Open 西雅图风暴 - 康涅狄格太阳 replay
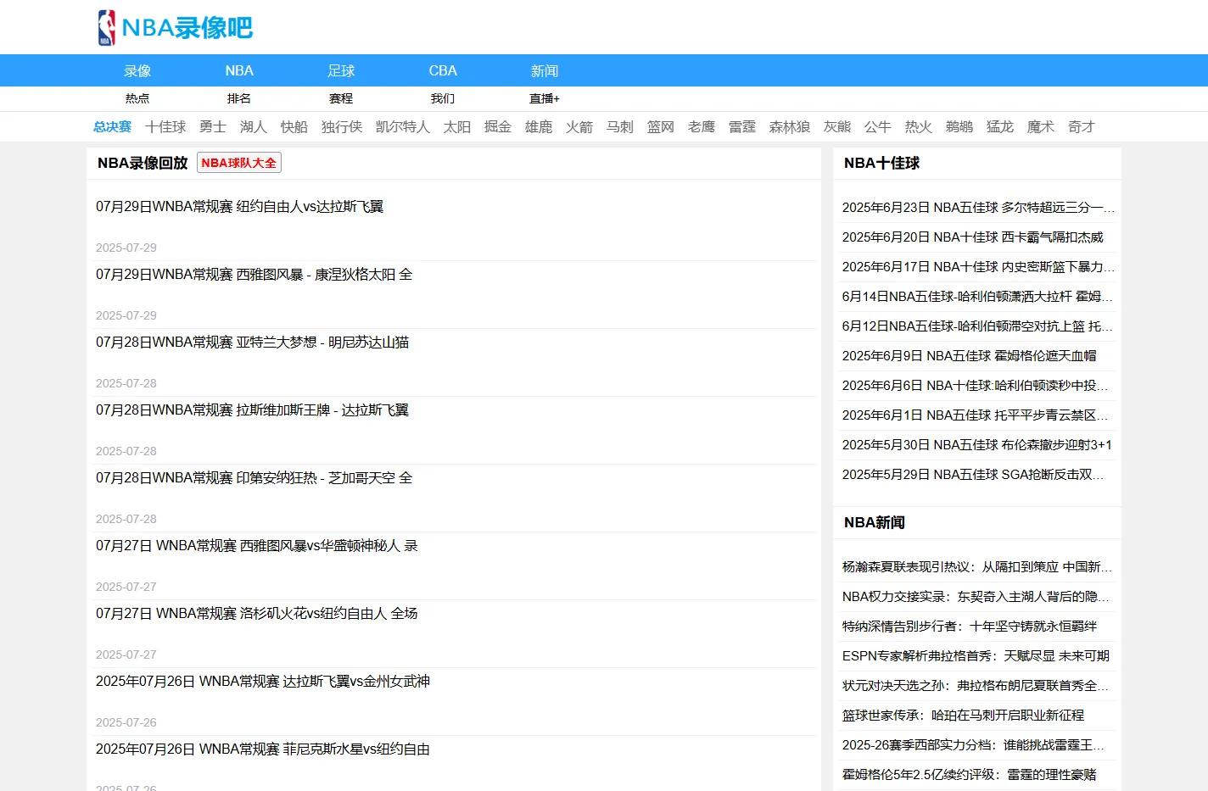The image size is (1208, 791). click(x=254, y=275)
